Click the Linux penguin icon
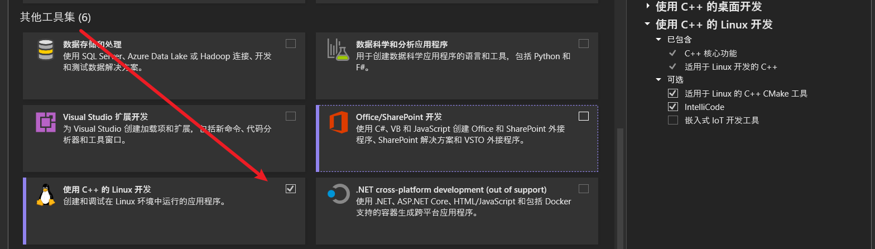Viewport: 875px width, 249px height. point(45,195)
